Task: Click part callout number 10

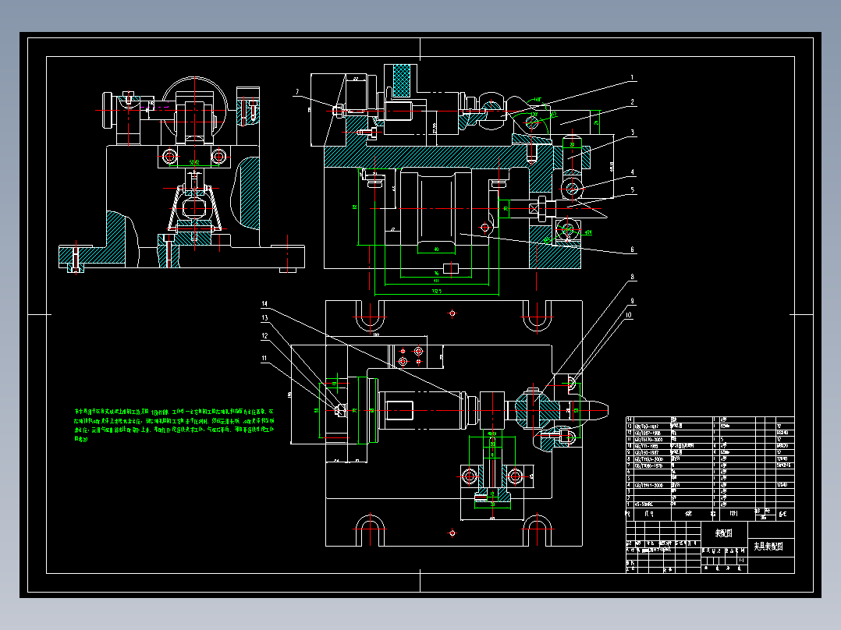Action: tap(629, 315)
